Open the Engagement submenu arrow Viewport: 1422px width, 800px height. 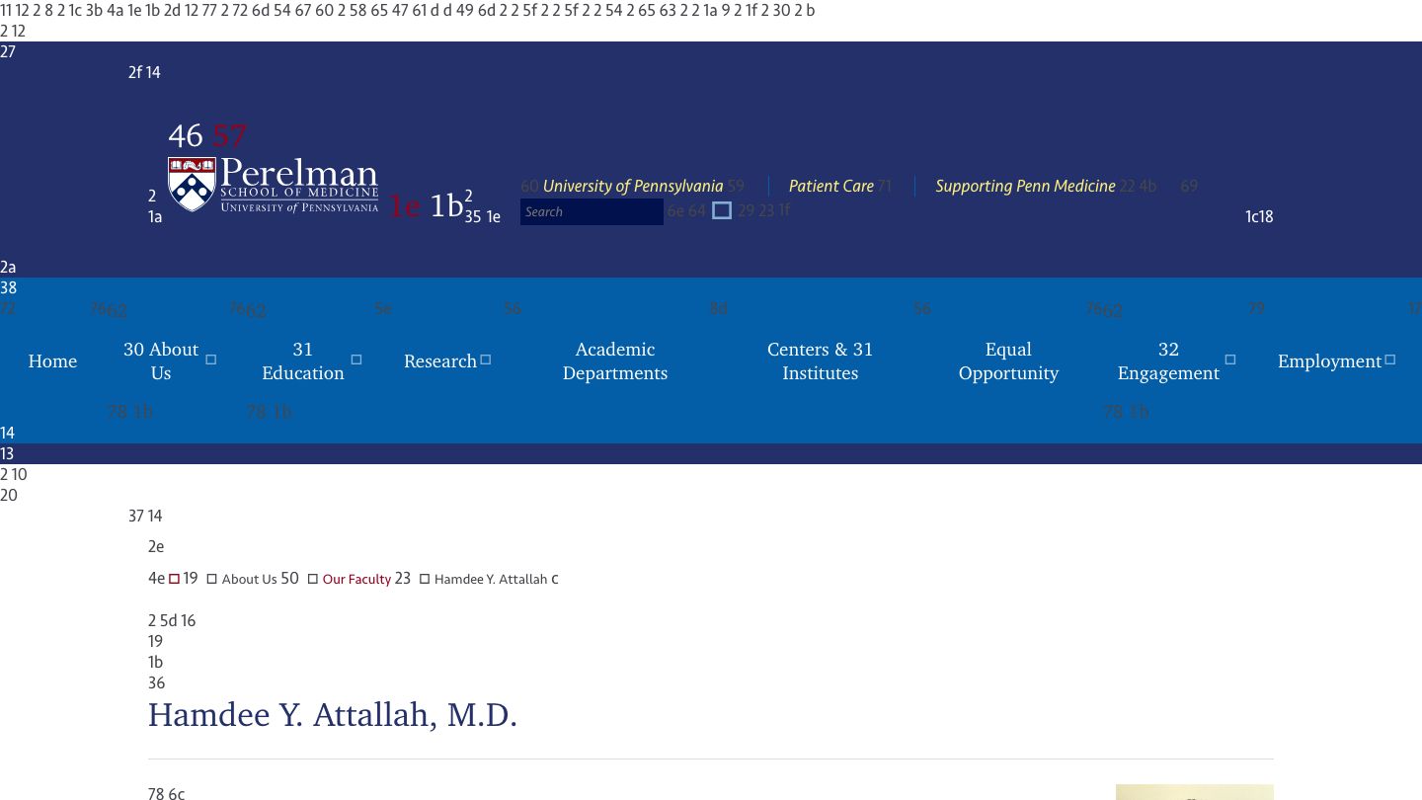[x=1229, y=360]
